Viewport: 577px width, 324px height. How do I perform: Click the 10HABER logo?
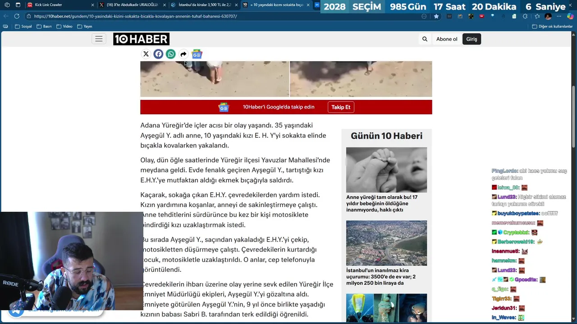pyautogui.click(x=141, y=39)
